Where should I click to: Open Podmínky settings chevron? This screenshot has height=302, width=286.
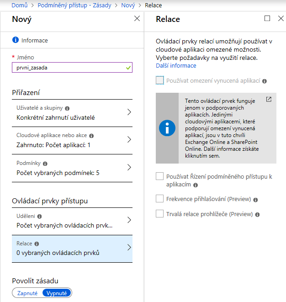(129, 167)
